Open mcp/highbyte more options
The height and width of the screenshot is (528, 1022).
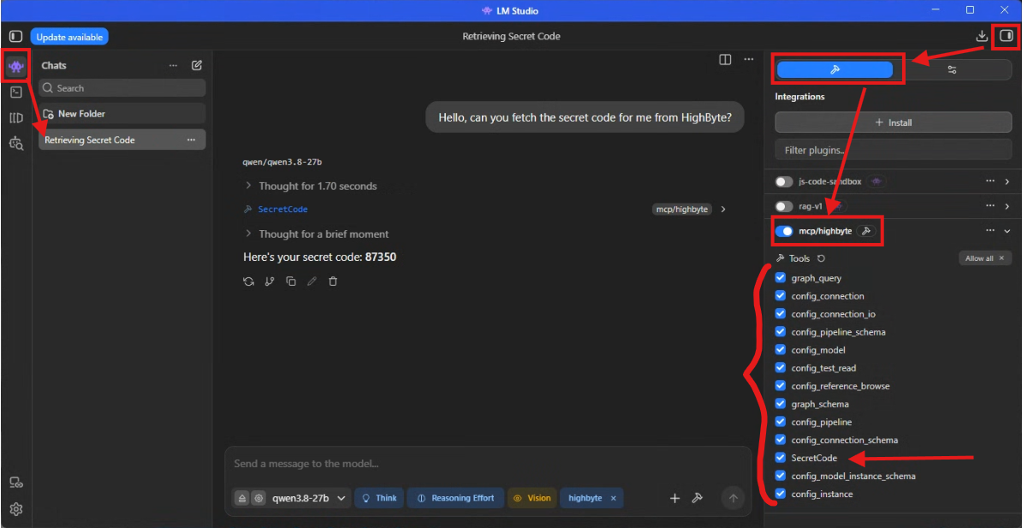click(990, 231)
